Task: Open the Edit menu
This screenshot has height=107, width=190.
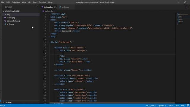Action: (x=8, y=2)
